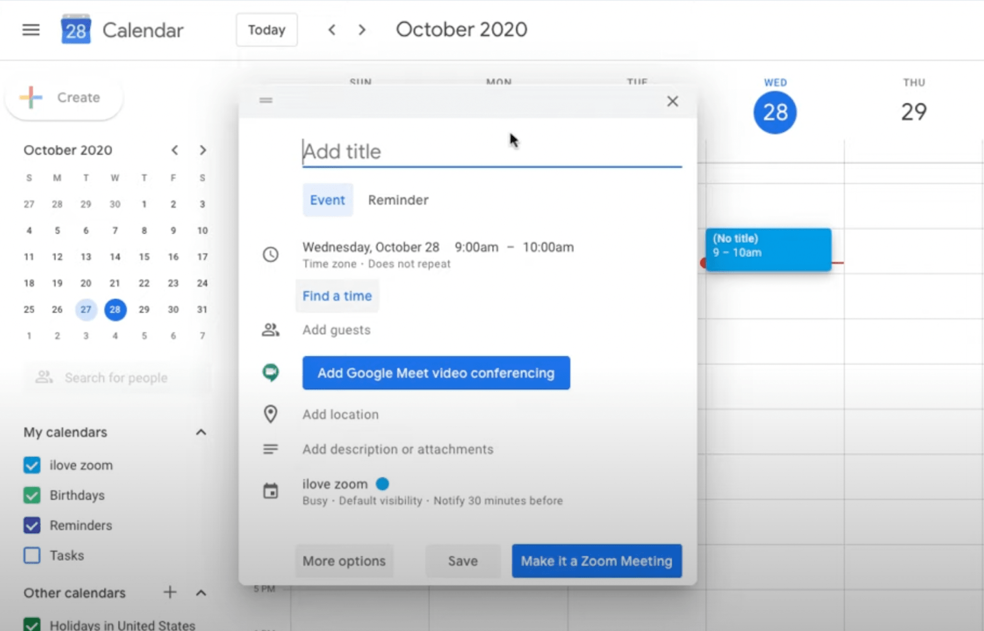Go to next month in mini calendar
The height and width of the screenshot is (631, 984).
click(203, 149)
